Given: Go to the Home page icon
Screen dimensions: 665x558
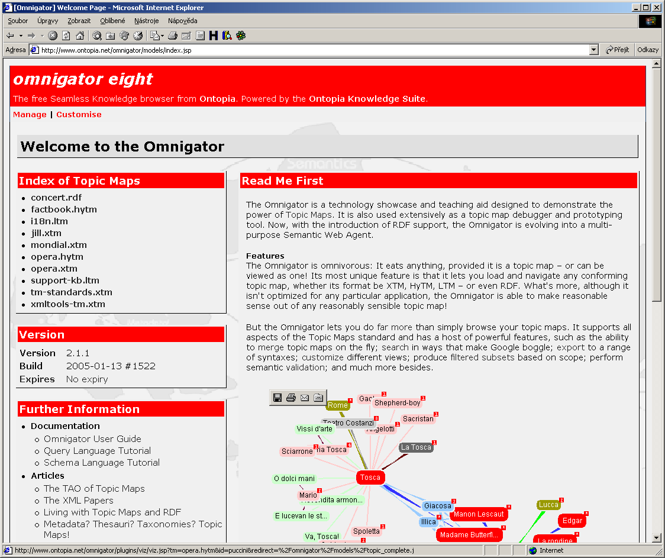Looking at the screenshot, I should [x=80, y=36].
